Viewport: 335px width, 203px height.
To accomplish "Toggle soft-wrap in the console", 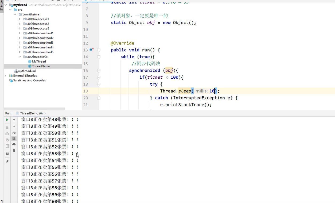I will [14, 132].
